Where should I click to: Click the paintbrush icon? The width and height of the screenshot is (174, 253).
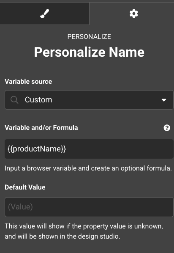click(x=44, y=14)
